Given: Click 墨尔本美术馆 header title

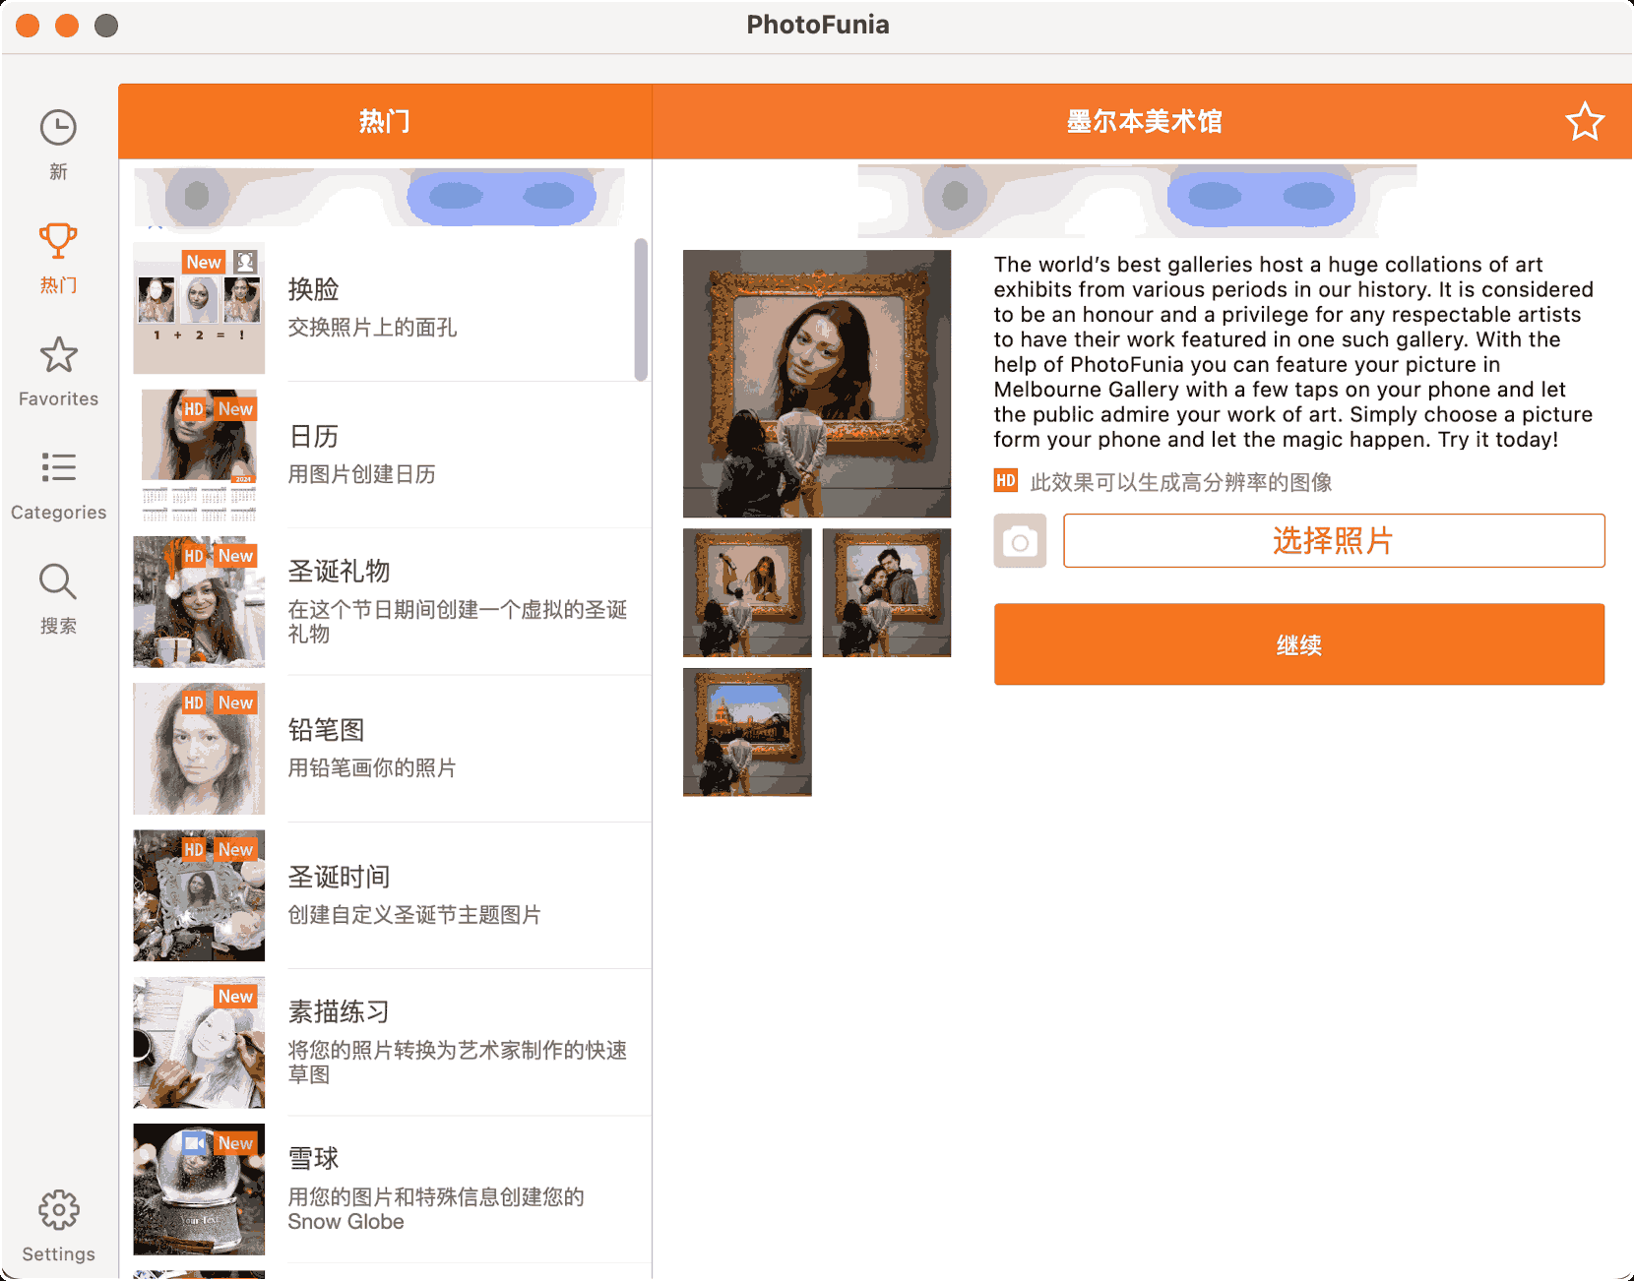Looking at the screenshot, I should coord(1144,122).
